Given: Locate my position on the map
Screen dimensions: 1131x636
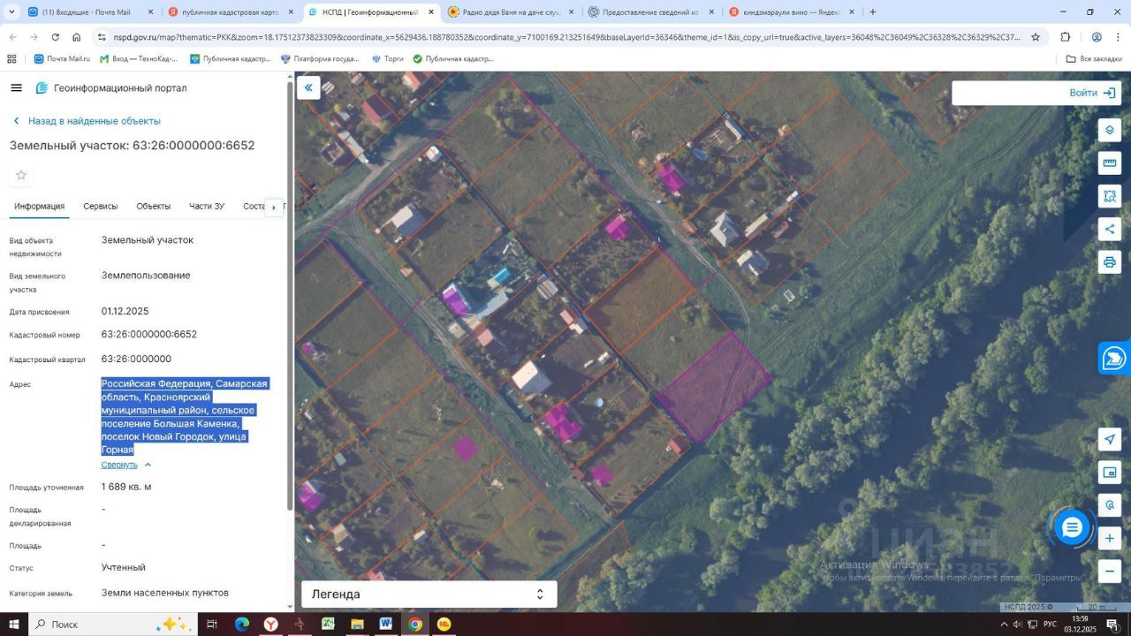Looking at the screenshot, I should pos(1110,440).
